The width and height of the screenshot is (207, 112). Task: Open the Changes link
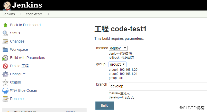pyautogui.click(x=17, y=41)
